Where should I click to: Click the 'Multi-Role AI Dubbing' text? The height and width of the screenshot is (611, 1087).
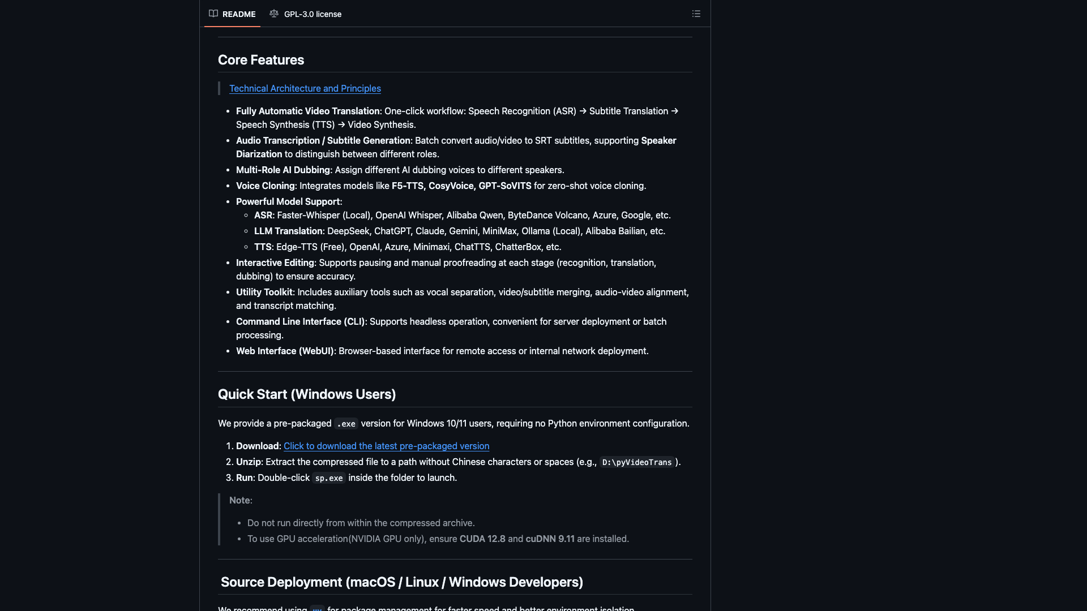(x=283, y=170)
